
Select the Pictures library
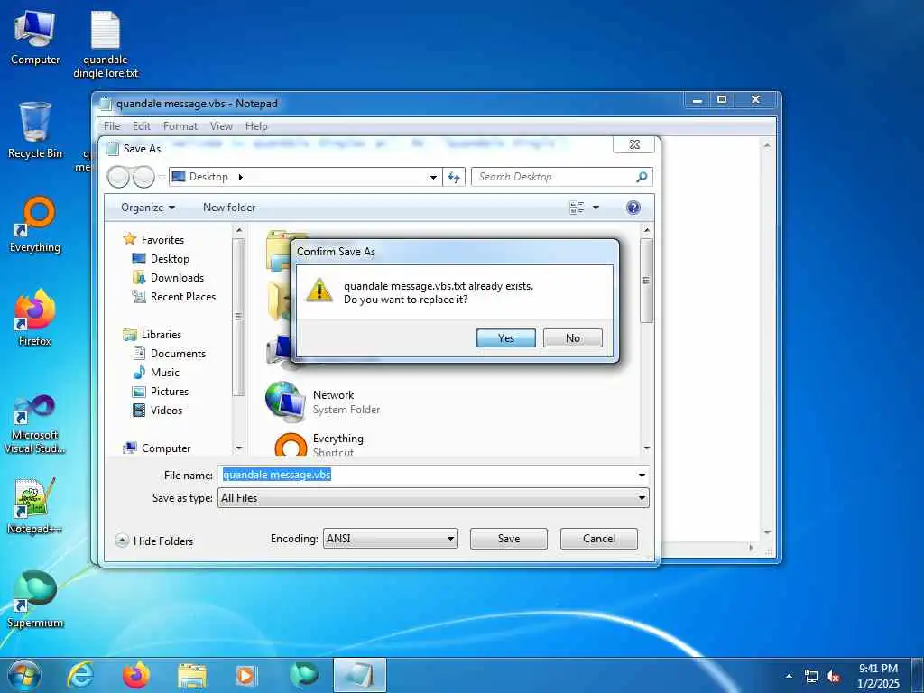[161, 392]
